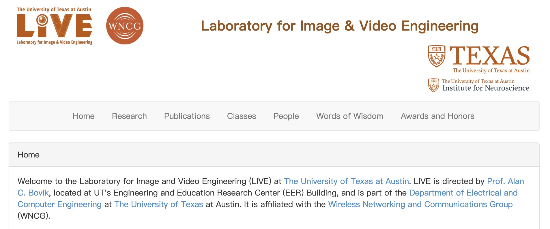The height and width of the screenshot is (229, 550).
Task: Click the Home panel heading
Action: (29, 155)
